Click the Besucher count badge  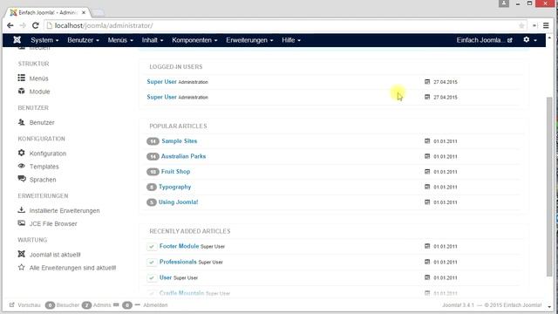[51, 305]
